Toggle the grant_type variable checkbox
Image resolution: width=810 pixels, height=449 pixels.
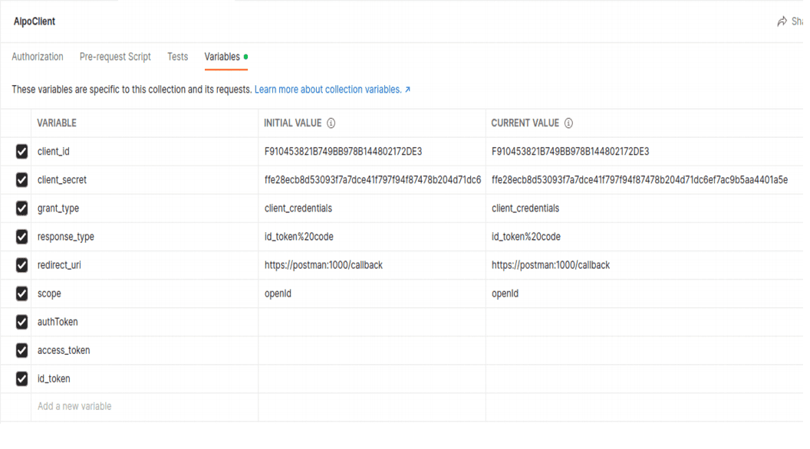[x=21, y=208]
